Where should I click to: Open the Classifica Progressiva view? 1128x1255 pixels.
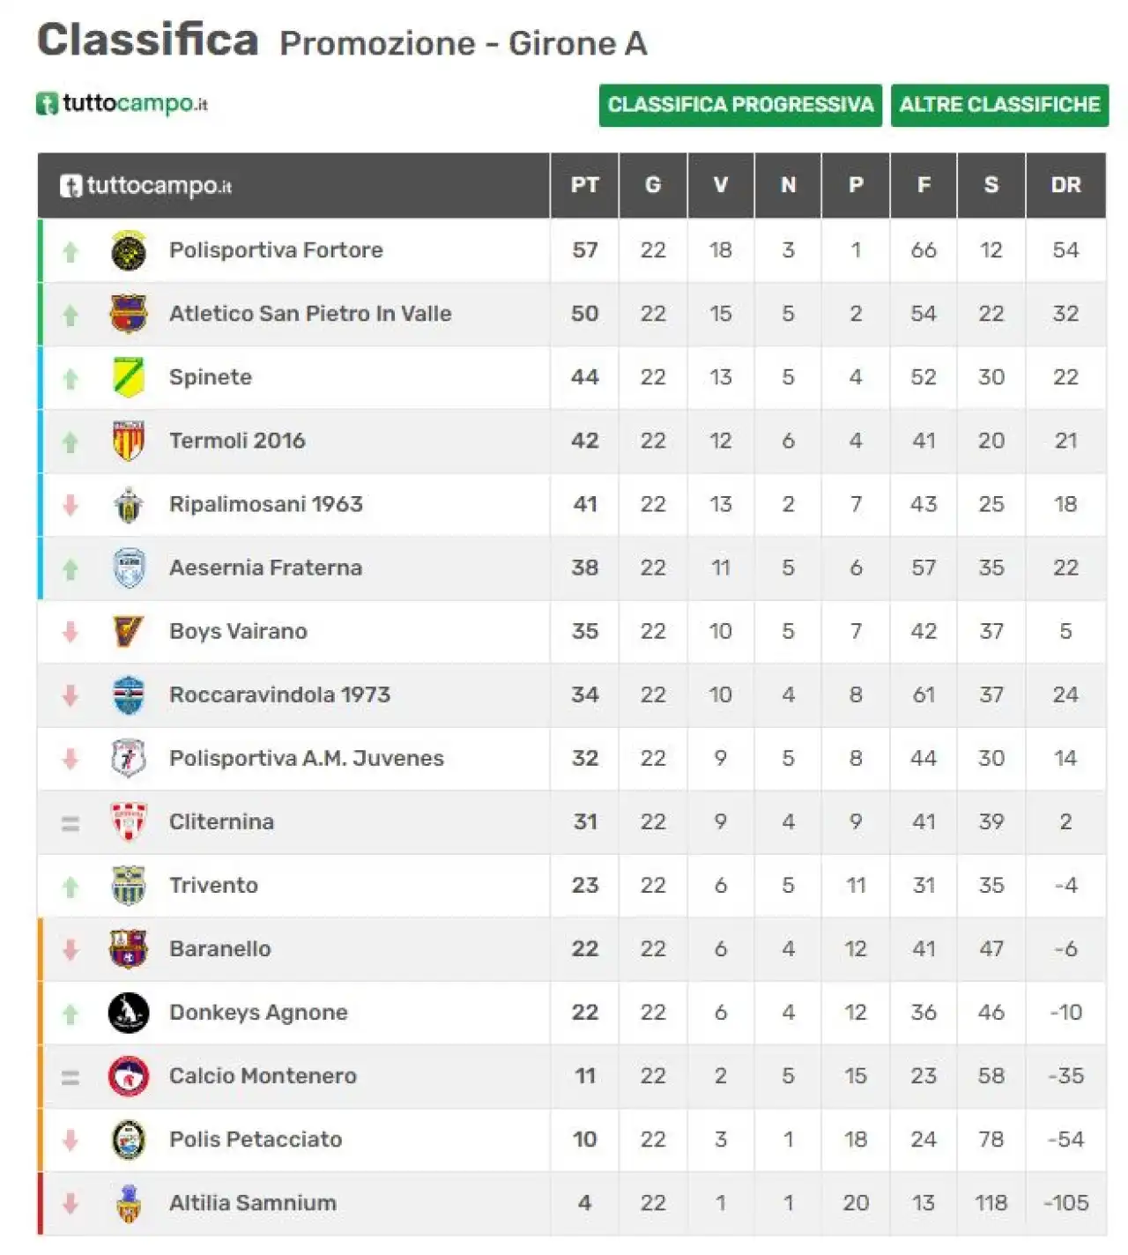[740, 105]
